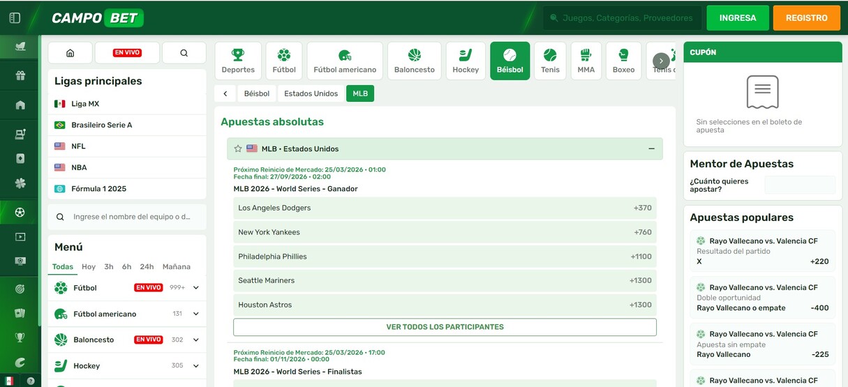Select the Hockey category
The height and width of the screenshot is (387, 848).
[466, 61]
